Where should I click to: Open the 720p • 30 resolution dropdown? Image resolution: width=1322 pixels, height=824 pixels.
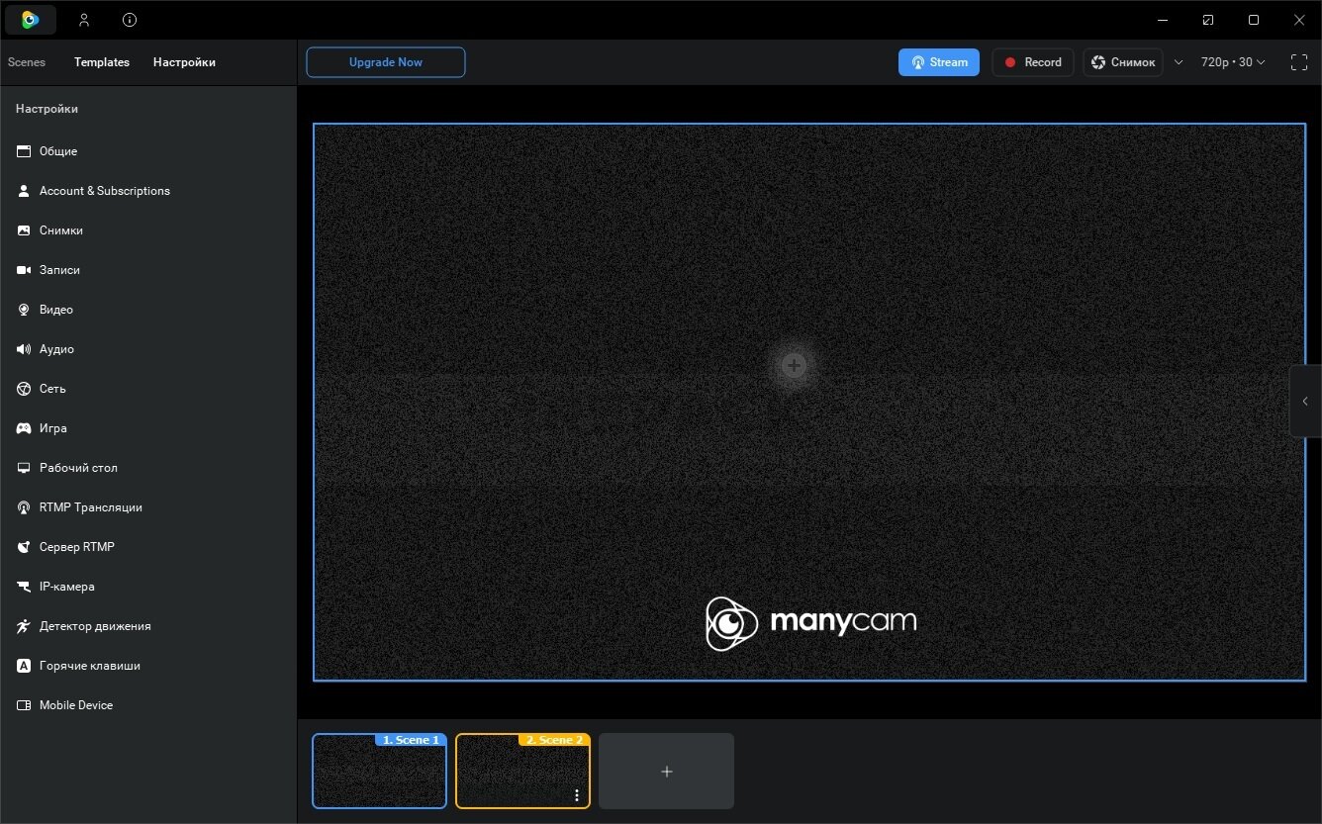(1233, 62)
